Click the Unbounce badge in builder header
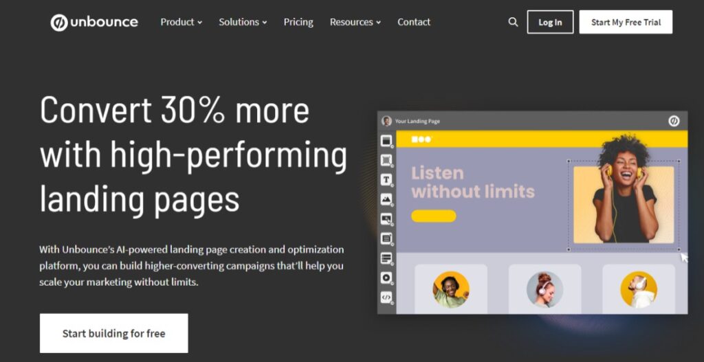Image resolution: width=704 pixels, height=362 pixels. 674,121
